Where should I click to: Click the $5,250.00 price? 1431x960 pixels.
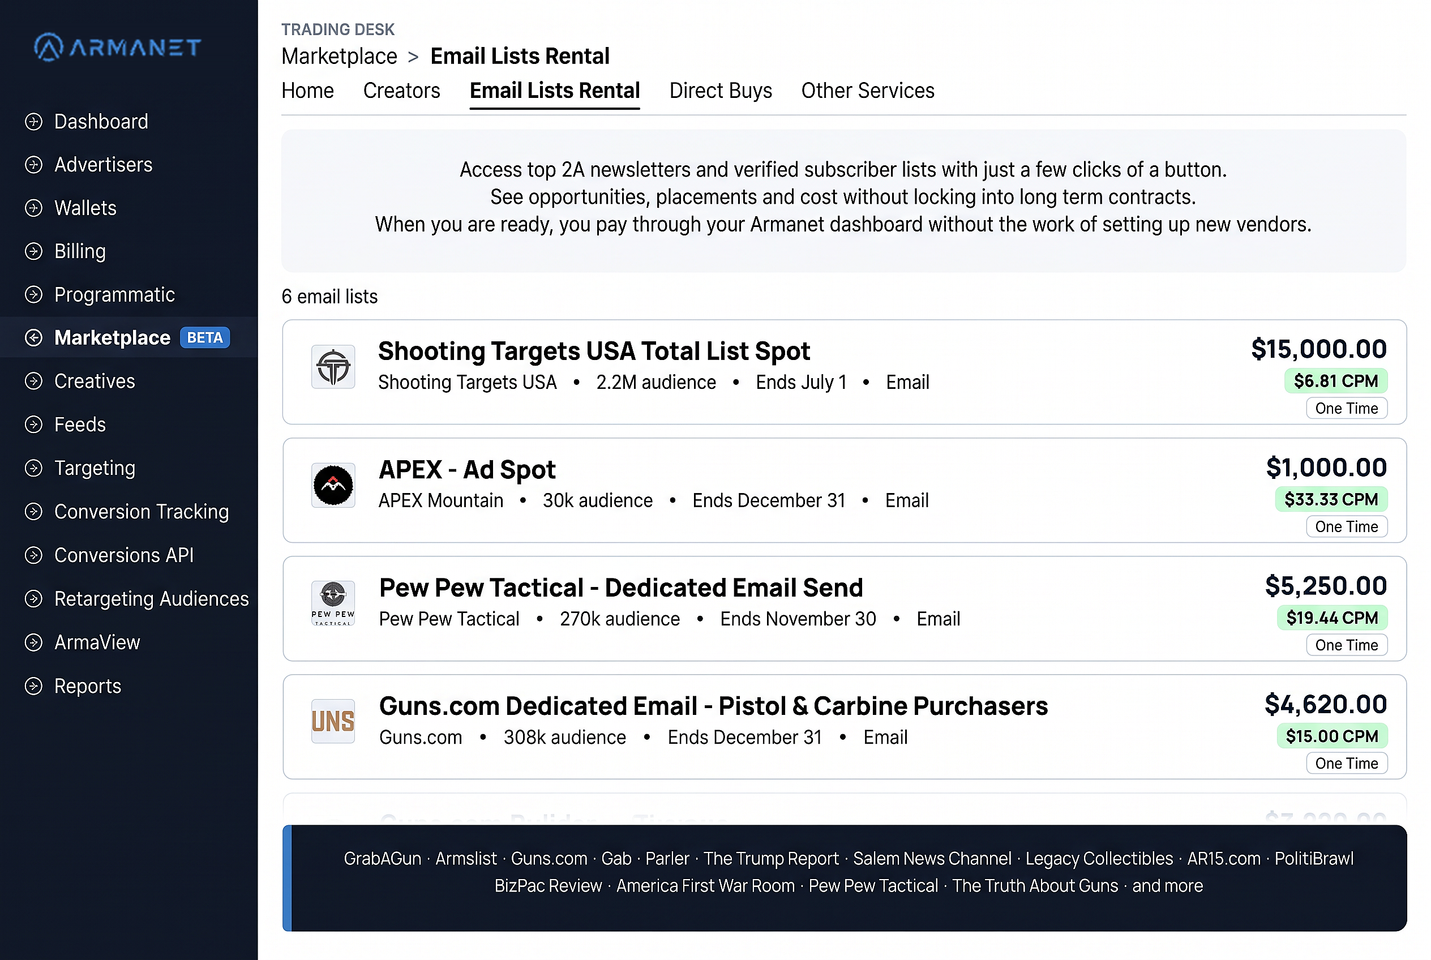[x=1326, y=586]
